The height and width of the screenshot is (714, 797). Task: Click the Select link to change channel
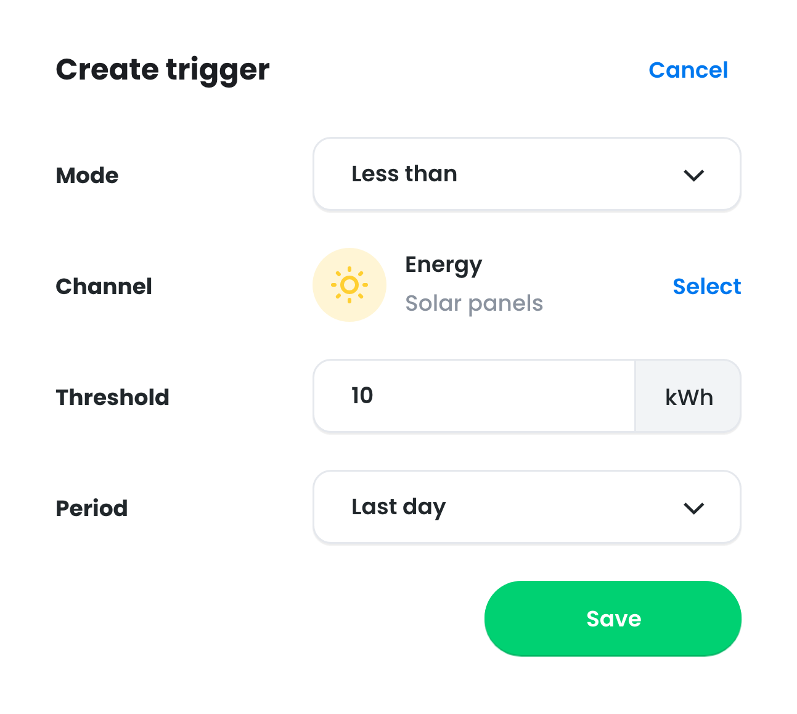(706, 286)
